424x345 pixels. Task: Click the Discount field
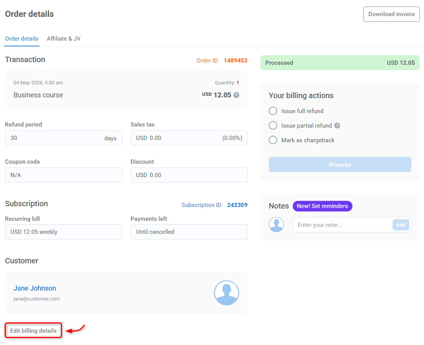pos(189,175)
